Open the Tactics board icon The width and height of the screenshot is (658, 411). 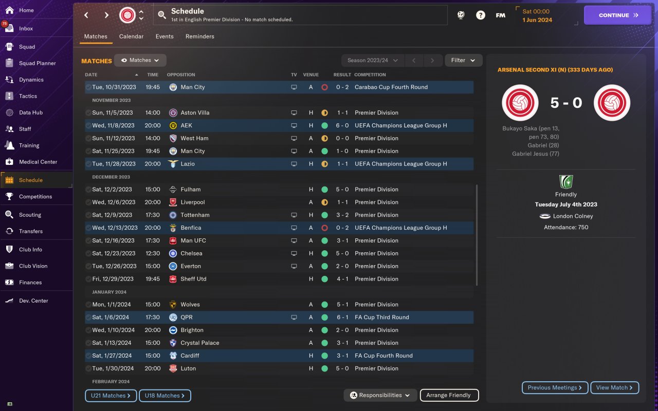pyautogui.click(x=9, y=96)
